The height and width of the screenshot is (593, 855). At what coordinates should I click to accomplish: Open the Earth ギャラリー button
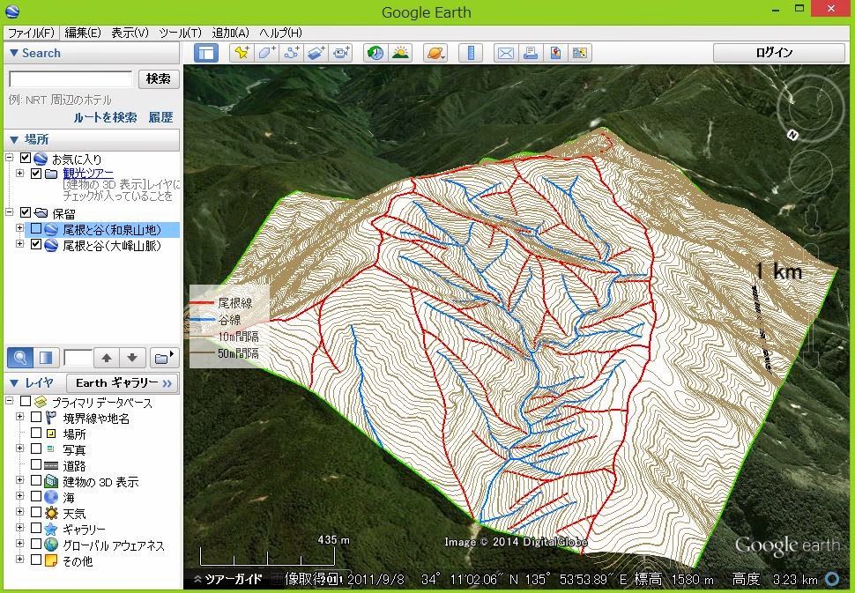click(123, 382)
